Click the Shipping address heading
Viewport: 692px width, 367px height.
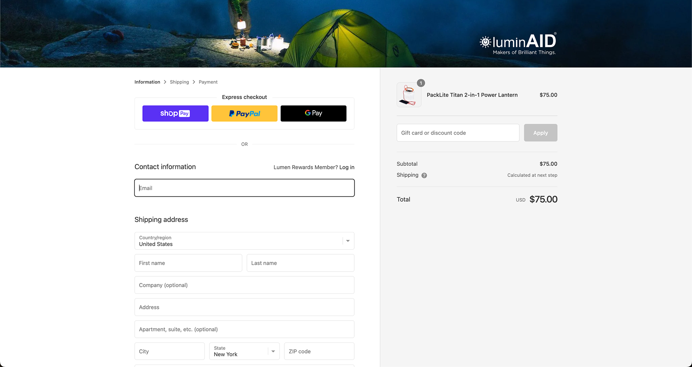[161, 220]
